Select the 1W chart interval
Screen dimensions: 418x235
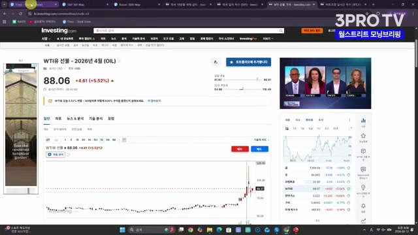(108, 140)
